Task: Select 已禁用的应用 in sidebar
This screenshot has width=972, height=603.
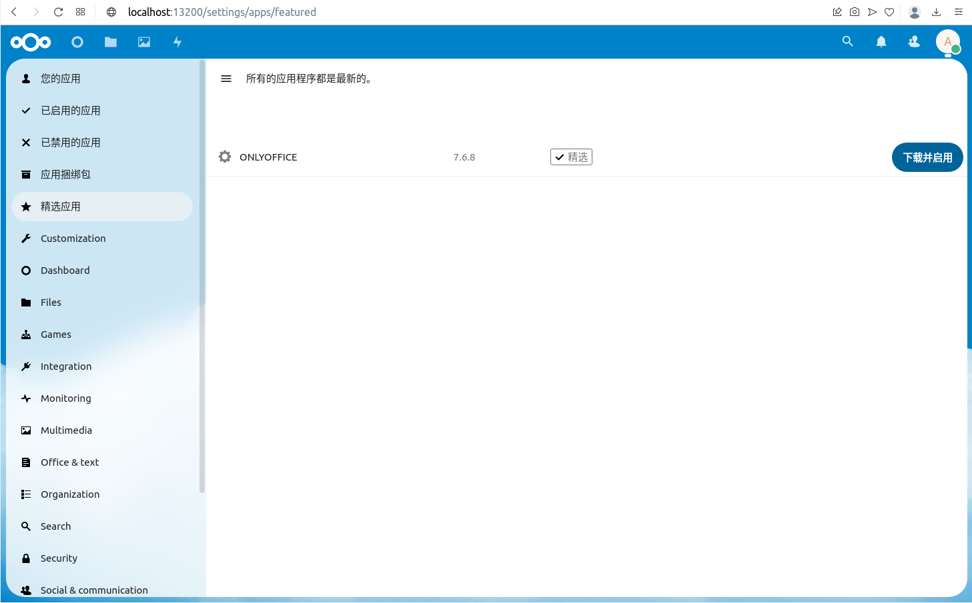Action: coord(102,143)
